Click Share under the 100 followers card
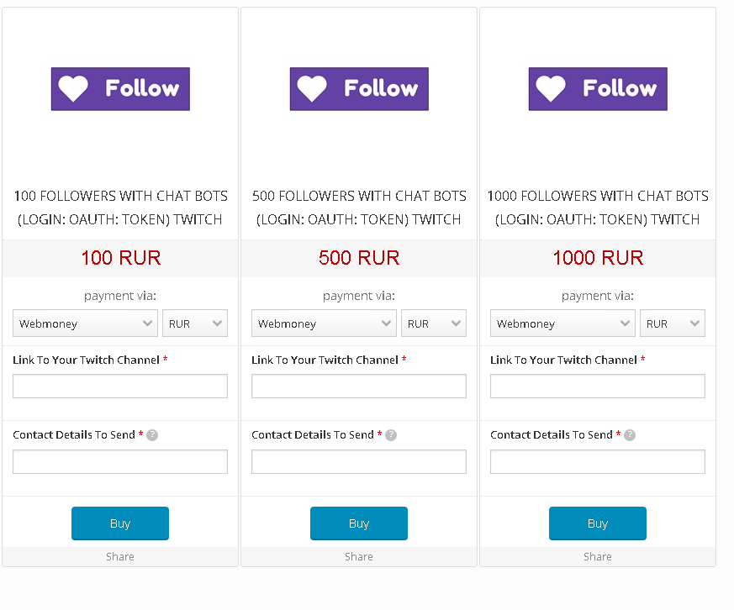Image resolution: width=734 pixels, height=610 pixels. [120, 556]
